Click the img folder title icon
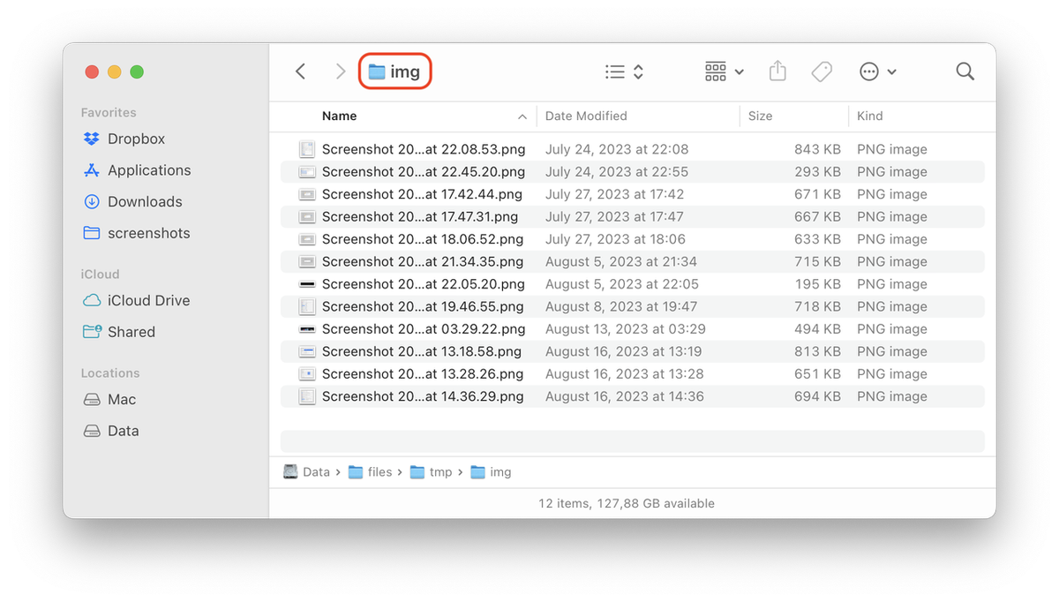 (x=377, y=72)
